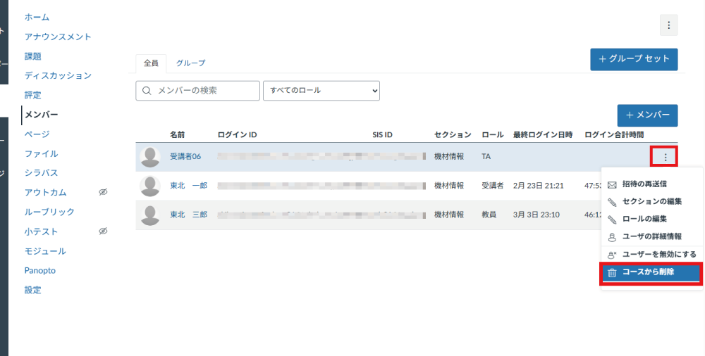Click the TA role cell of 受講者06
705x356 pixels.
click(x=486, y=157)
